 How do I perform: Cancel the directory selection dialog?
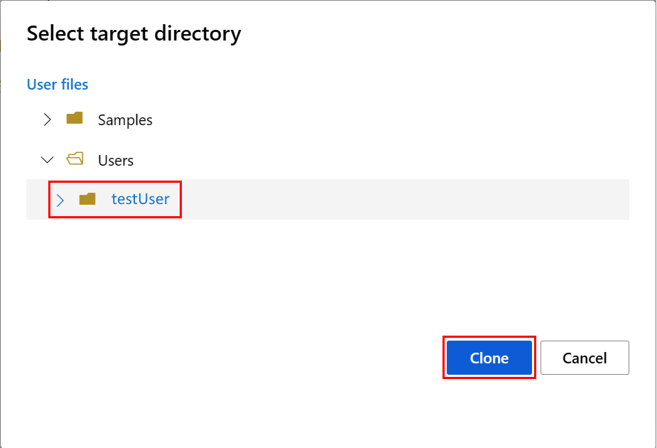[585, 358]
